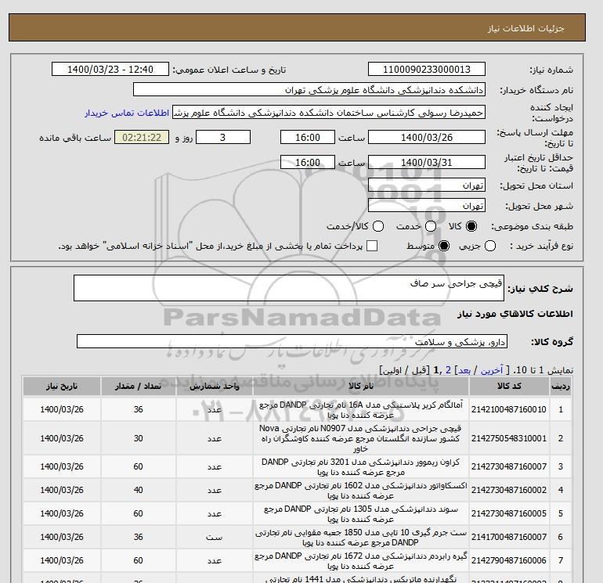Open اطلاعات تماس خریدار link
Viewport: 603px width, 583px height.
127,113
